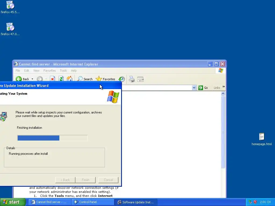The width and height of the screenshot is (275, 206).
Task: Switch to Software Update Installation taskbar button
Action: 136,202
